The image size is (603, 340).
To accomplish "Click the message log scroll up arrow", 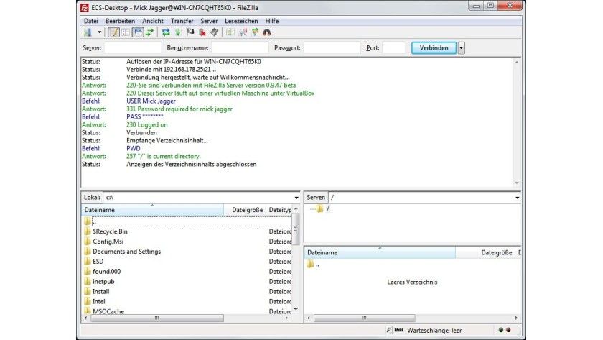I will (x=517, y=62).
